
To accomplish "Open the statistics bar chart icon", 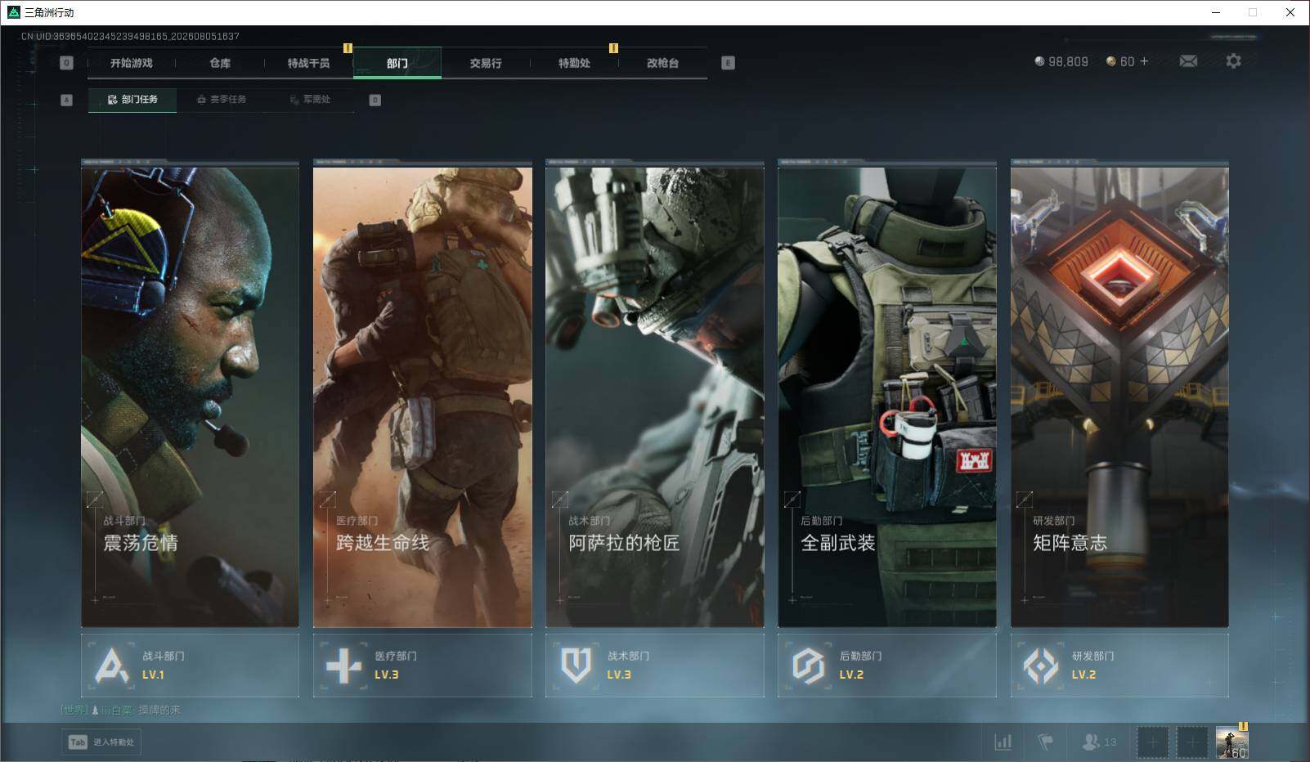I will tap(1003, 742).
